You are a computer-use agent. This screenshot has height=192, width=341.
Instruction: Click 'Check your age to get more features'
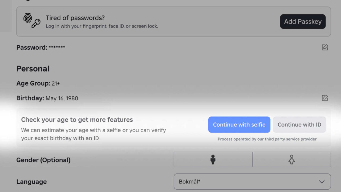pos(77,119)
